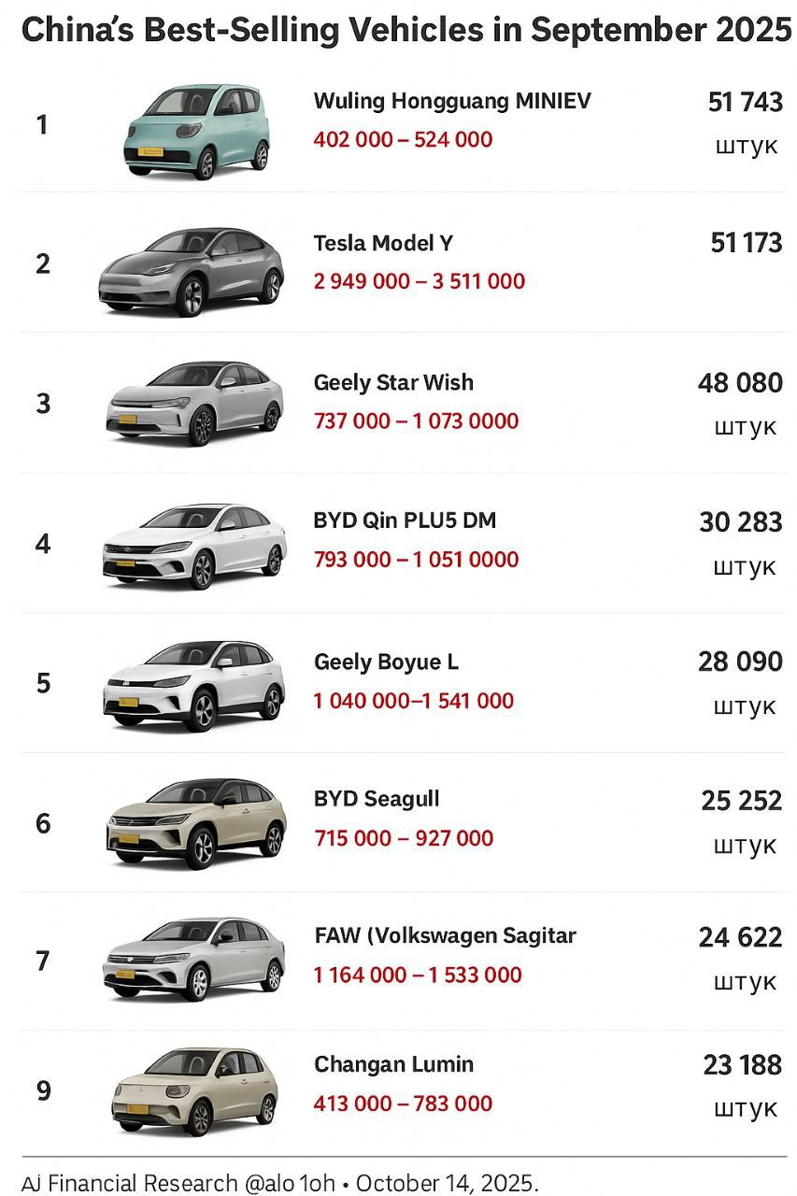797x1196 pixels.
Task: Select the Changan Lumin model name
Action: point(393,1064)
